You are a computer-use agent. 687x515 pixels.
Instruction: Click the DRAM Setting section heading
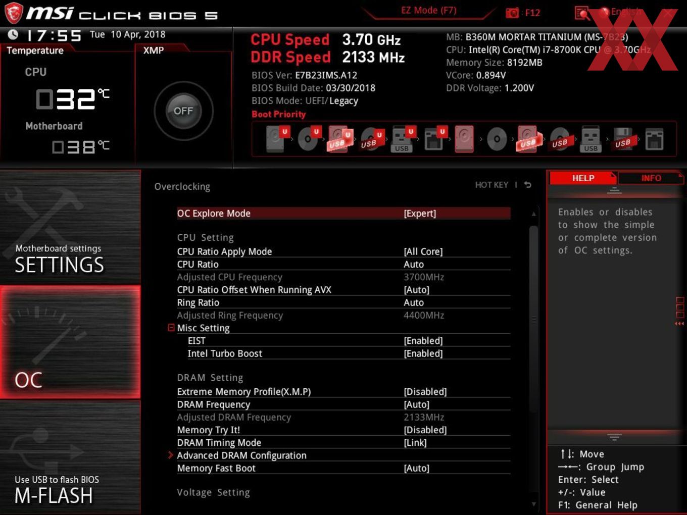(210, 378)
